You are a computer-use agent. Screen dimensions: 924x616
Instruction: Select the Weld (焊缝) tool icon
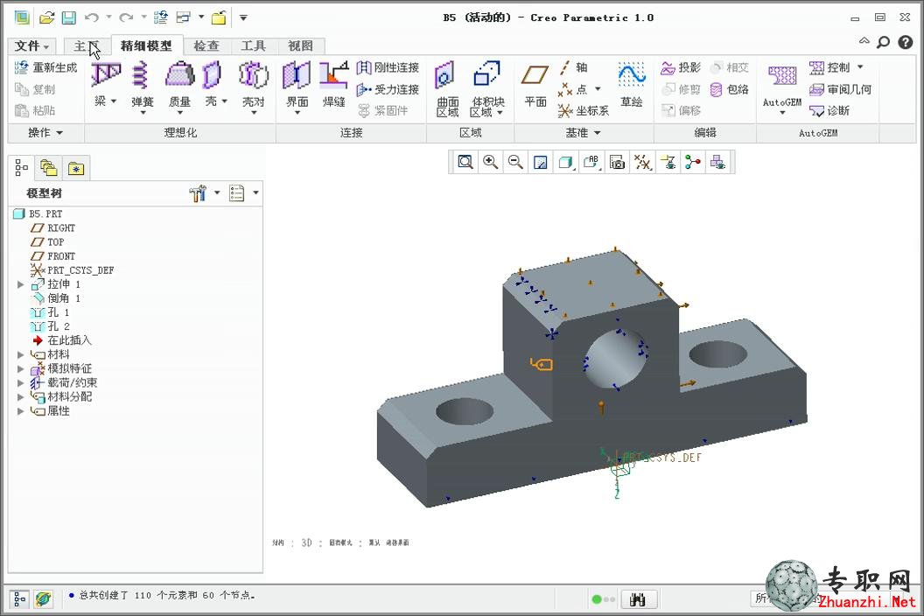click(333, 75)
